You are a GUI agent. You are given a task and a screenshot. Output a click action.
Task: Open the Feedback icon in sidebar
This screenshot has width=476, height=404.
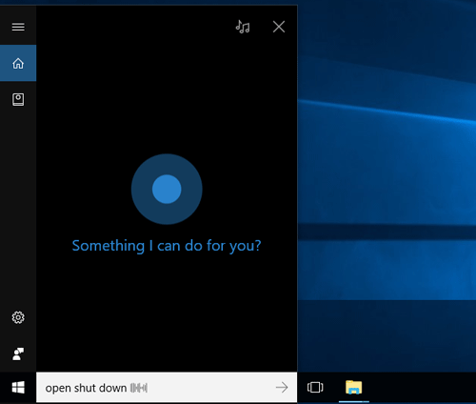click(x=18, y=353)
